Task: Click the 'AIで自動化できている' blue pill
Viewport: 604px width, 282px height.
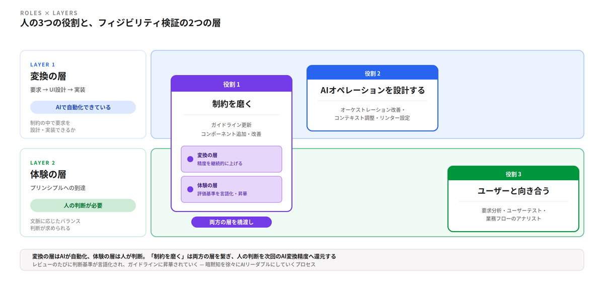Action: (x=83, y=107)
